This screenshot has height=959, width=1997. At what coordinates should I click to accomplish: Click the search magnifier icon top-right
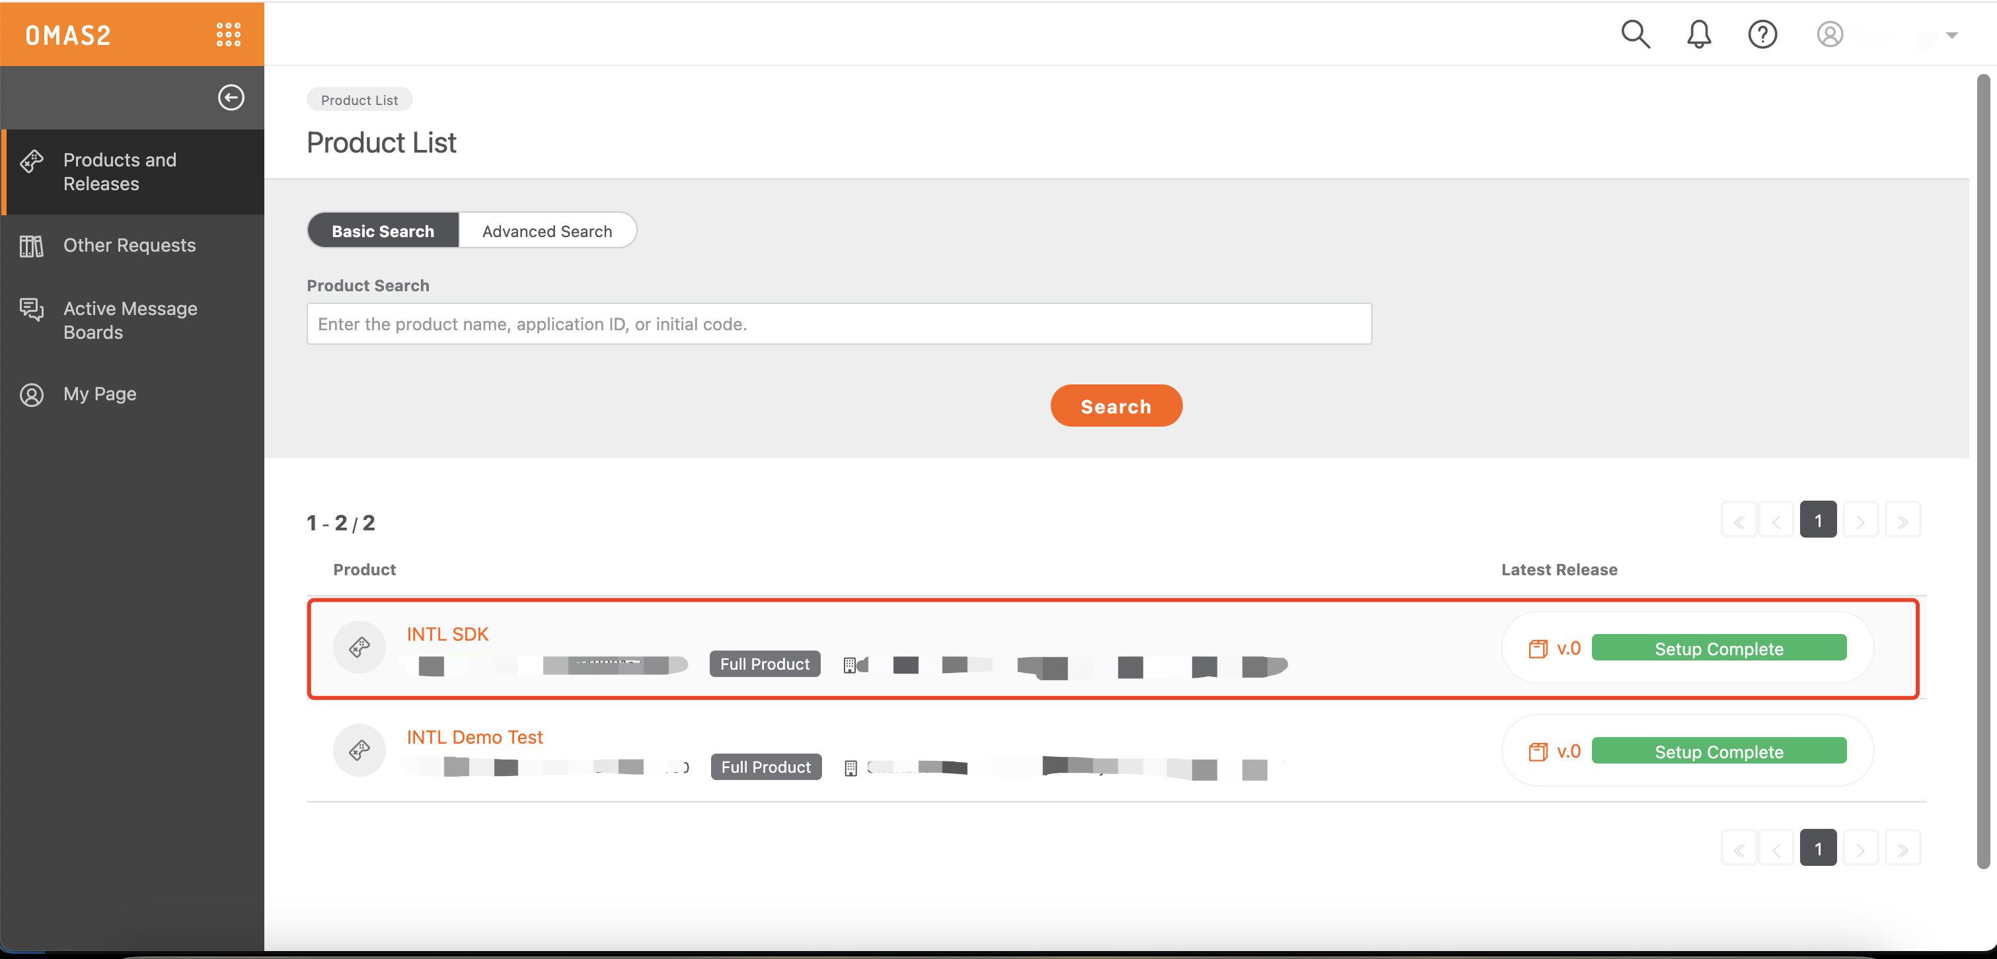click(x=1636, y=32)
